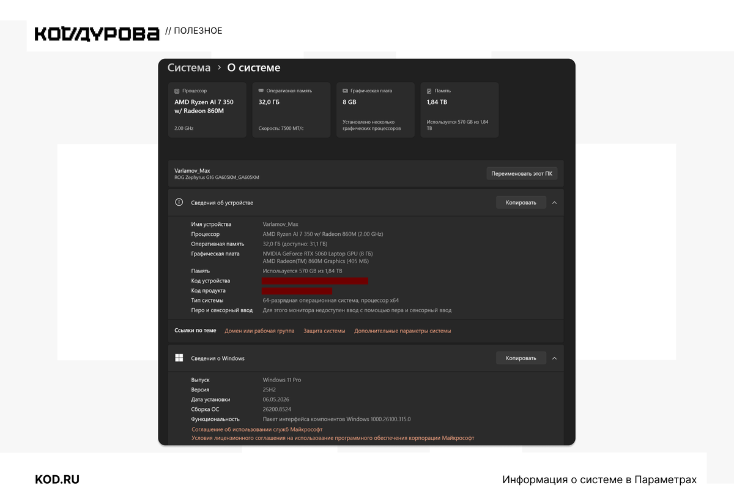The height and width of the screenshot is (504, 734).
Task: Select the AMD Ryzen AI 7 350 processor card
Action: pyautogui.click(x=207, y=110)
